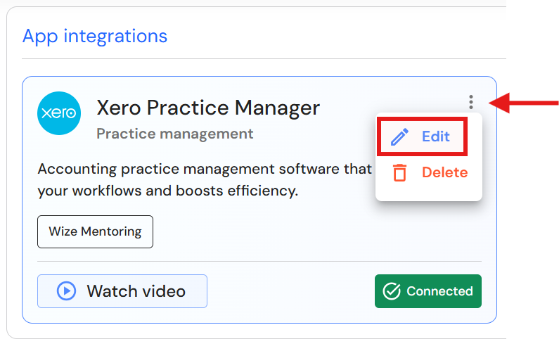Click the Xero Practice Manager title
This screenshot has height=351, width=559.
(208, 108)
